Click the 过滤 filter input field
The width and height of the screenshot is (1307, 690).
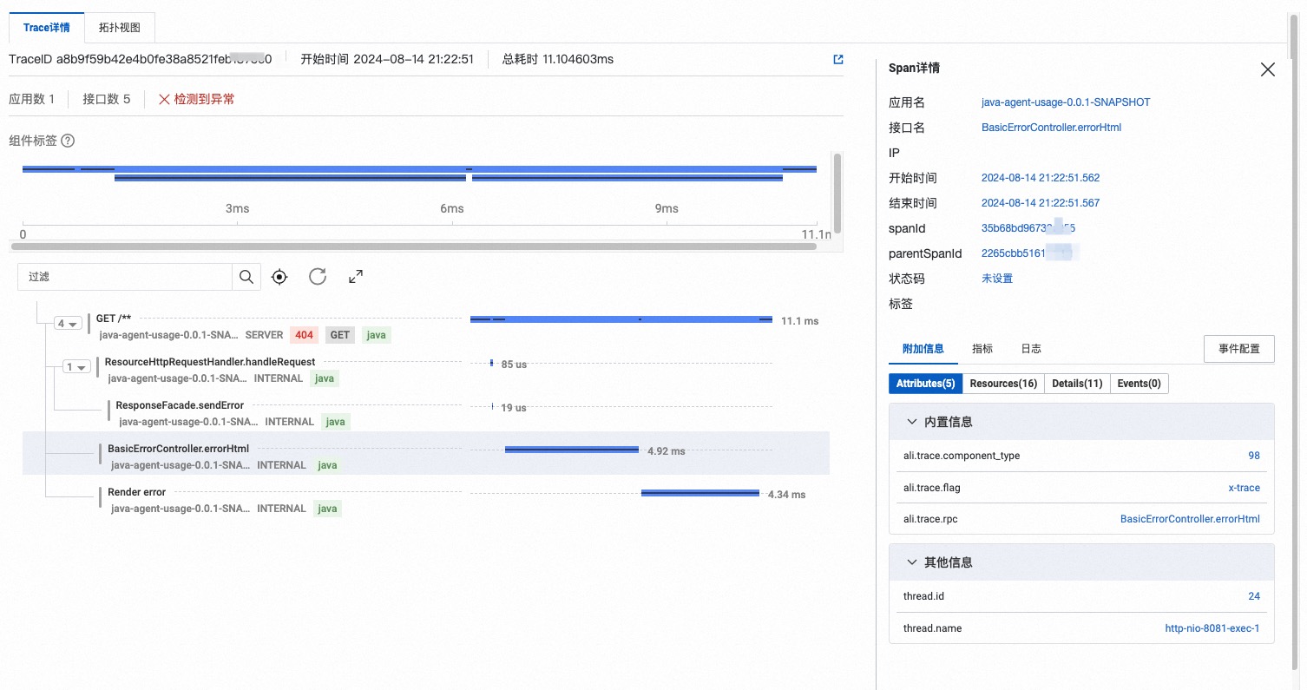click(x=125, y=277)
